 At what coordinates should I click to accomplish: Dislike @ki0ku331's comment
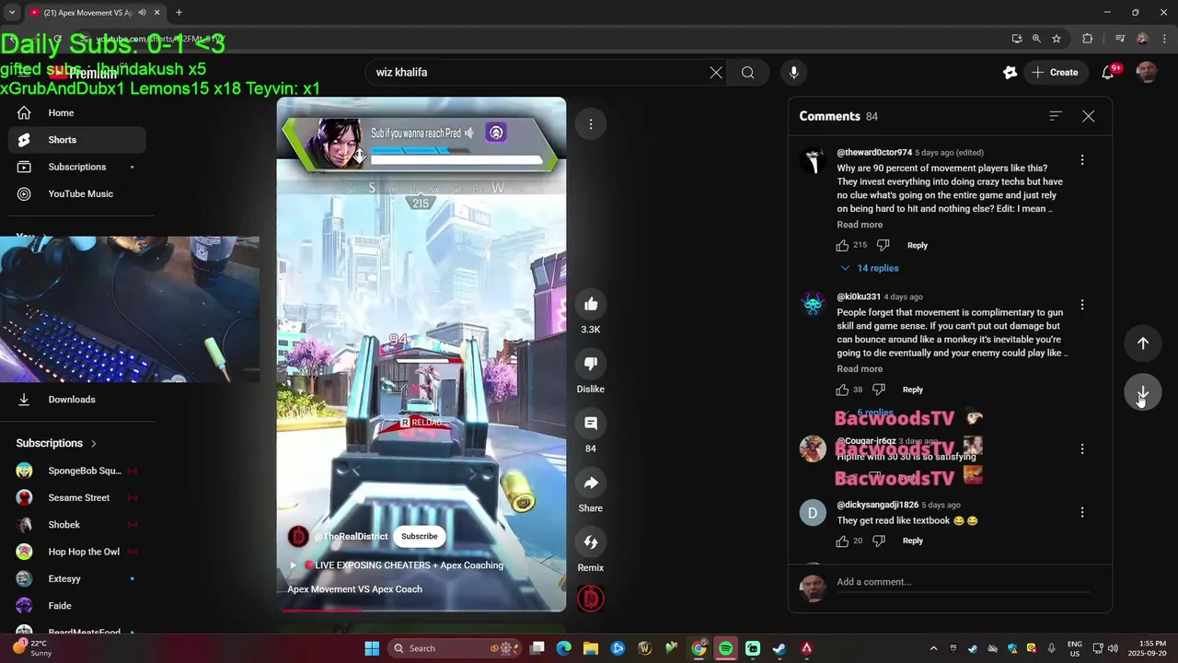(x=879, y=390)
